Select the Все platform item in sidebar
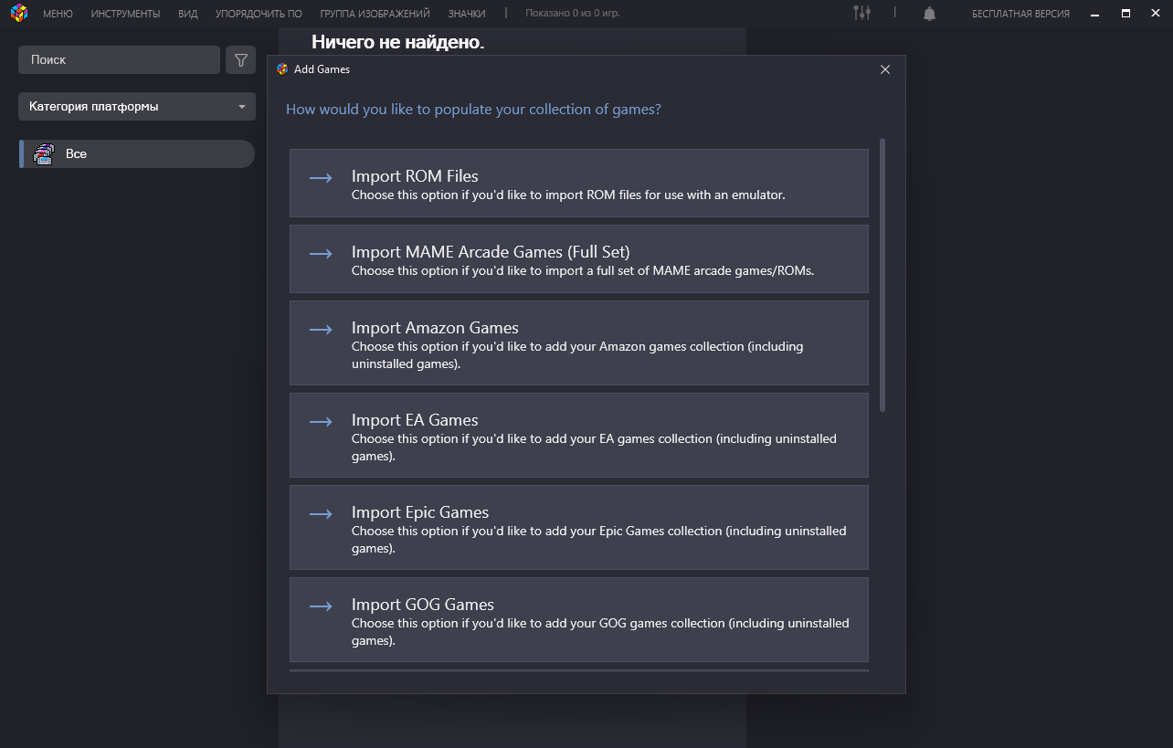Screen dimensions: 1173x748 137,154
